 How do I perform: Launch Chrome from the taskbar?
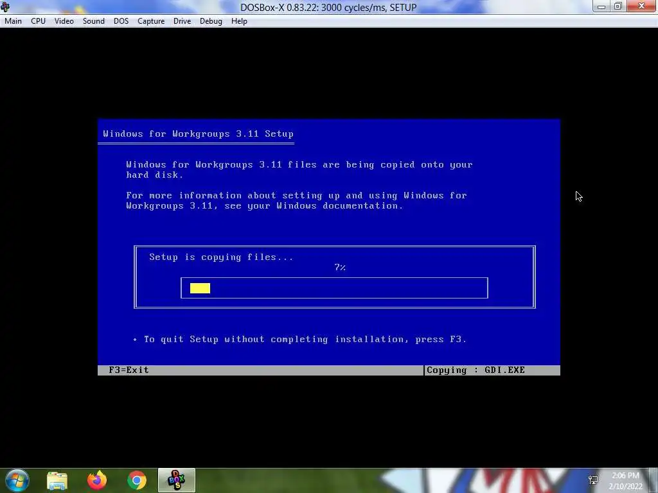[x=137, y=480]
